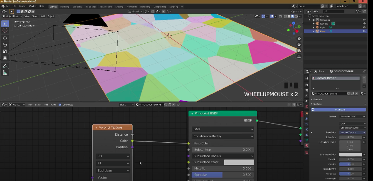Toggle X-ray mode in viewport header

(281, 16)
